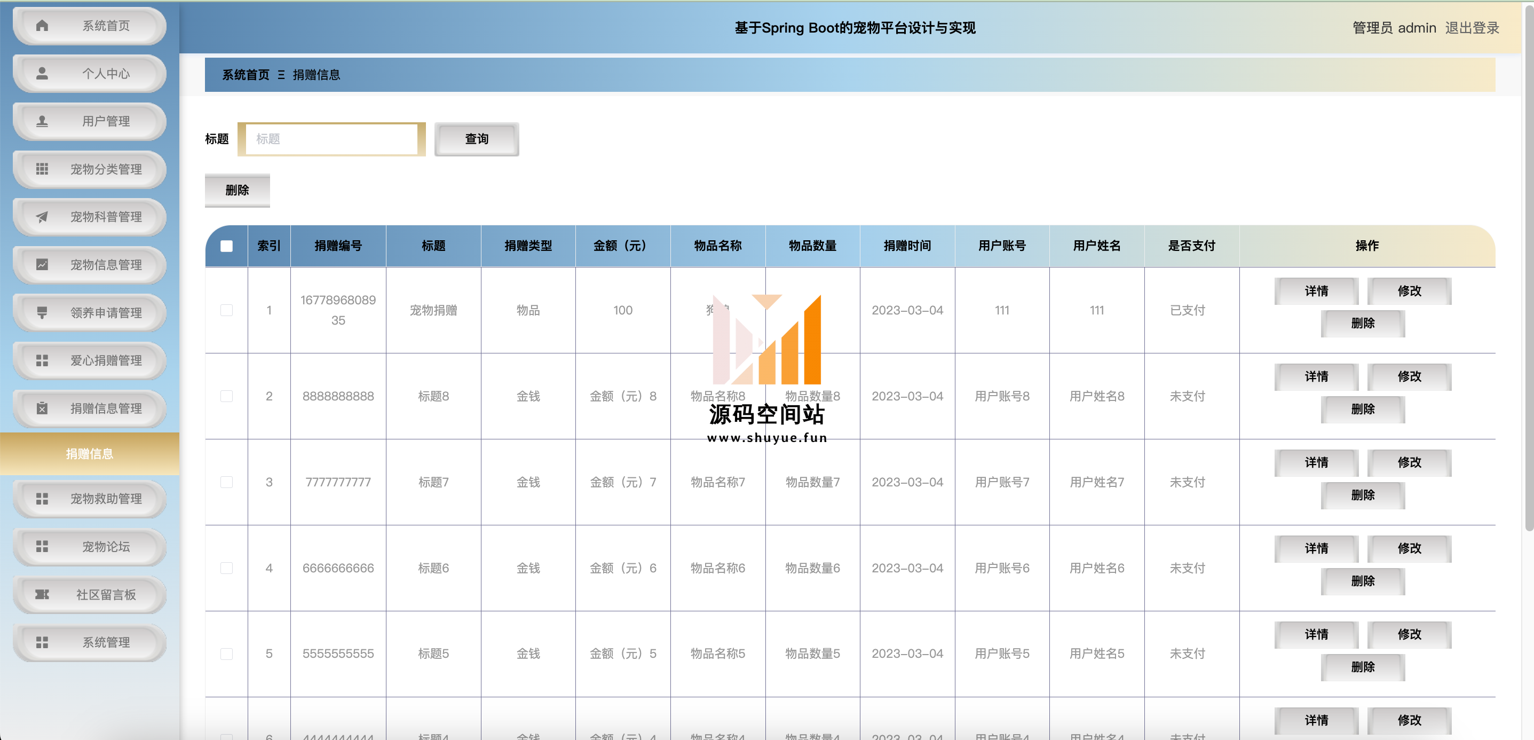The width and height of the screenshot is (1534, 740).
Task: Click the paper plane icon beside 宠物科普管理
Action: click(42, 217)
